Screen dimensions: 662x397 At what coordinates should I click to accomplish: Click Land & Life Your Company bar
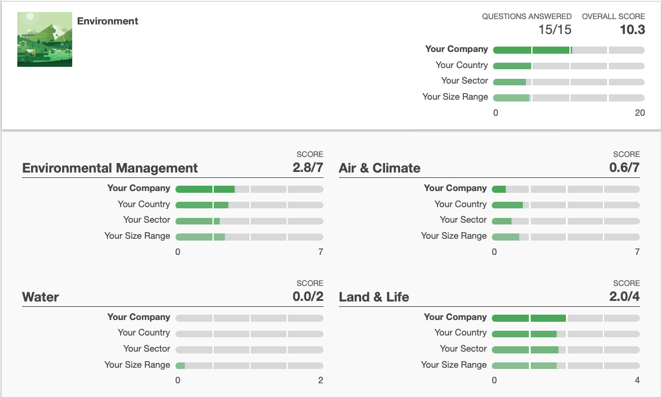point(565,318)
